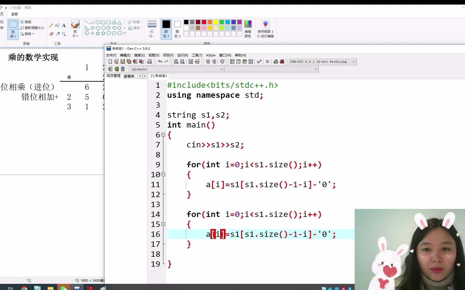The height and width of the screenshot is (290, 465).
Task: Select the Magnifier tool in Paint
Action: (x=64, y=34)
